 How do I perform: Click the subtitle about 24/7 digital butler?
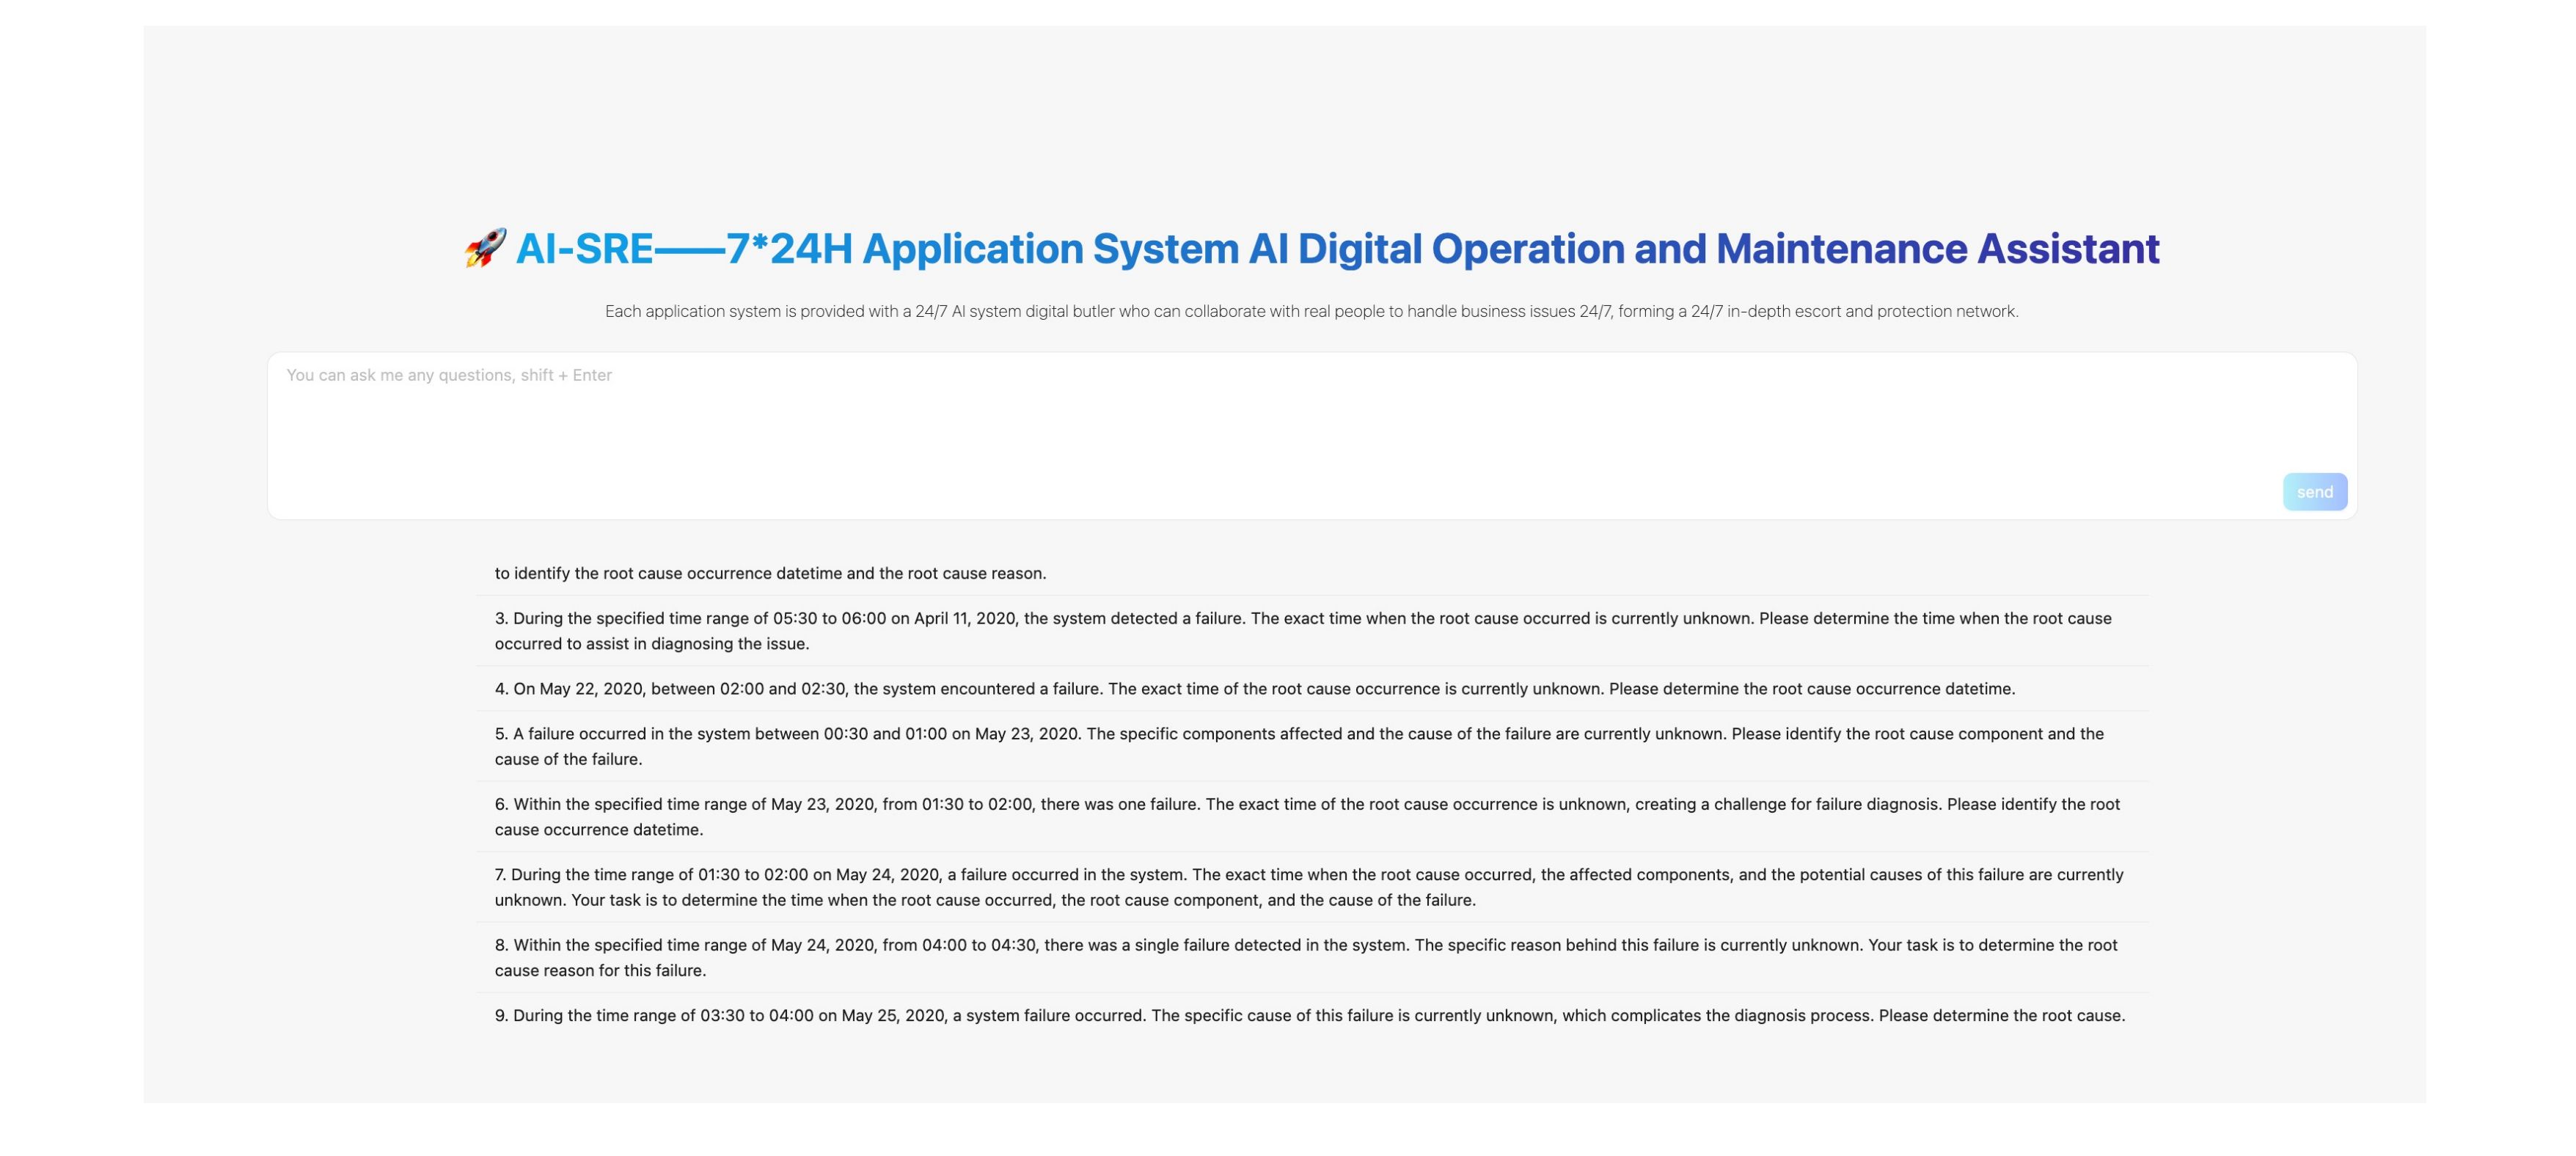(x=1311, y=311)
